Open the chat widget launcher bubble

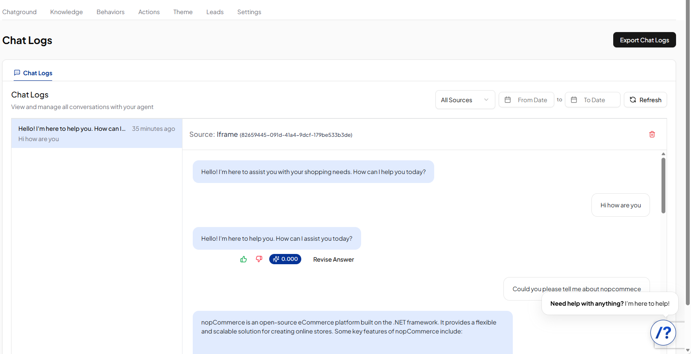coord(663,333)
